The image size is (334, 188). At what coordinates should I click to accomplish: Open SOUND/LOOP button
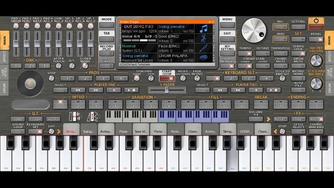click(18, 132)
